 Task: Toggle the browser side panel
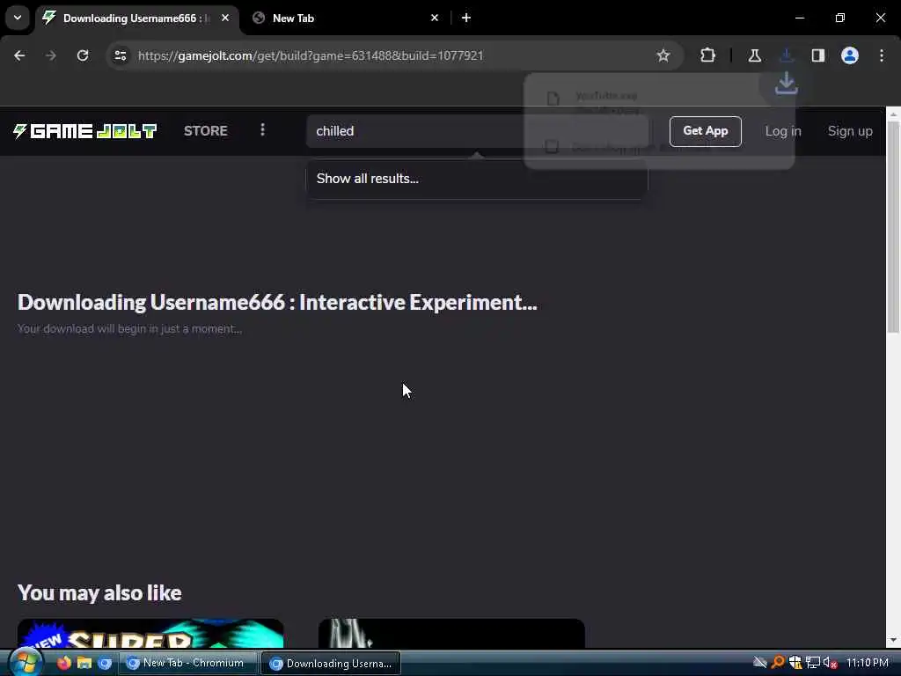coord(818,55)
